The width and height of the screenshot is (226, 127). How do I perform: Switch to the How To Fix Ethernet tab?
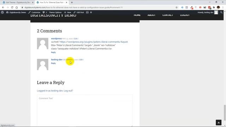52,2
